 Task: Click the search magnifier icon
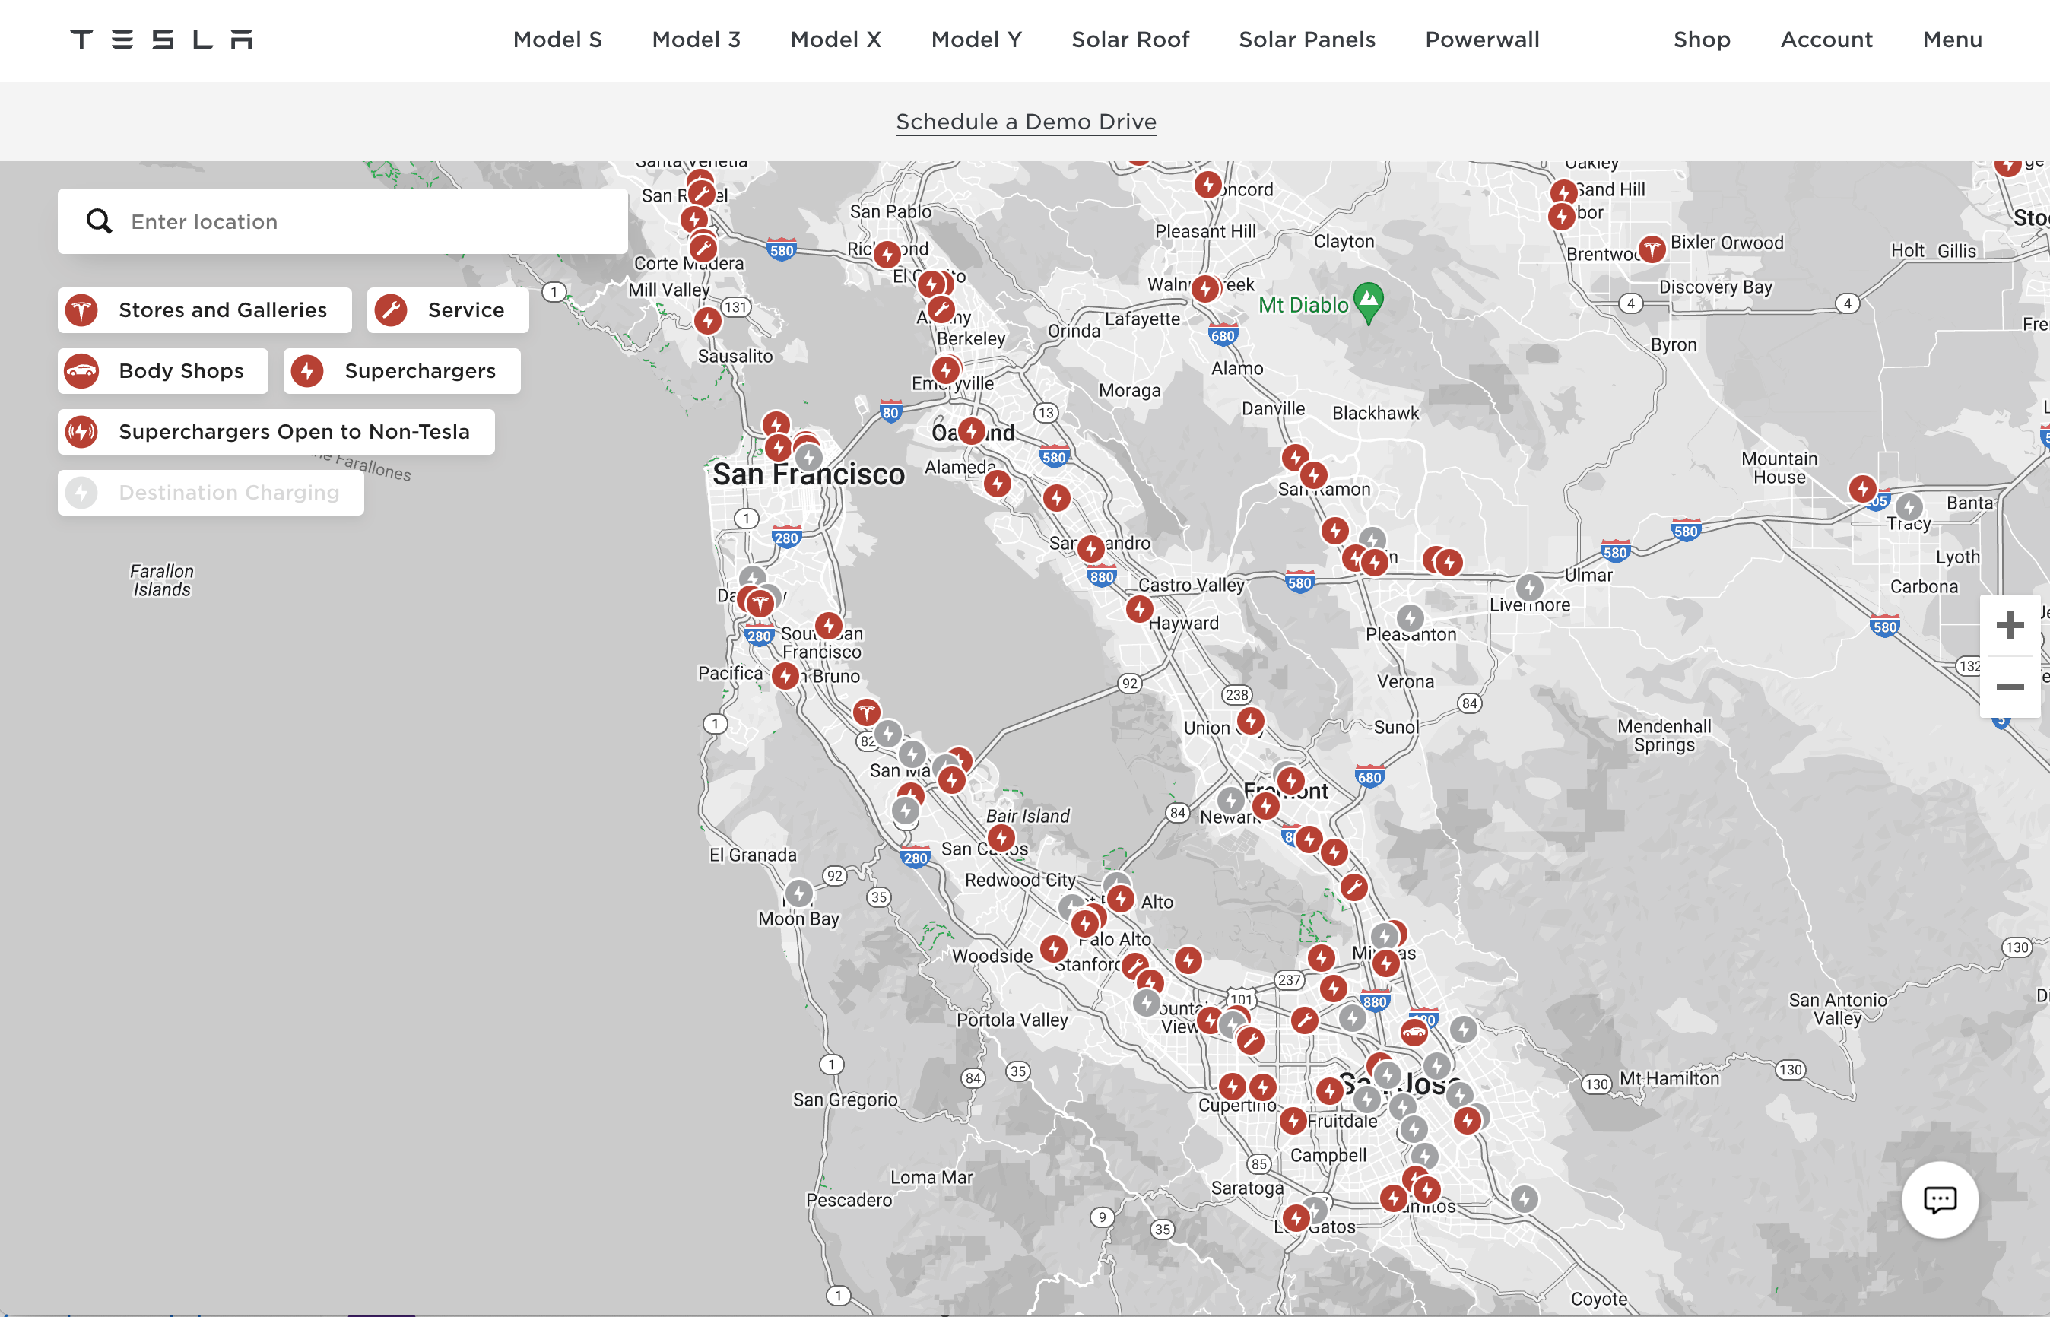[99, 221]
